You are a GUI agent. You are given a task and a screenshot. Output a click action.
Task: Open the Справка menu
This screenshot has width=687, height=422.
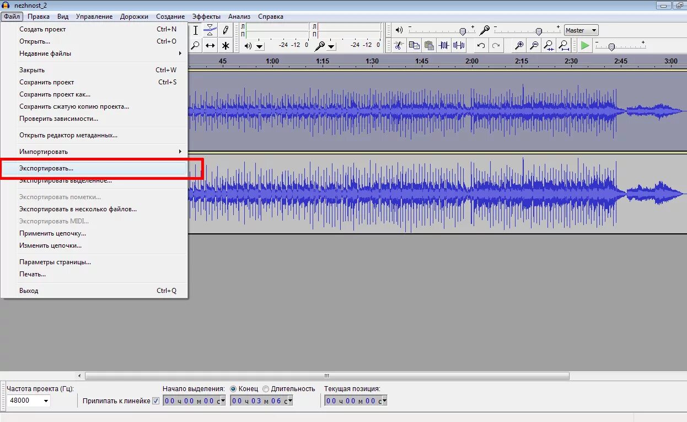click(x=271, y=17)
